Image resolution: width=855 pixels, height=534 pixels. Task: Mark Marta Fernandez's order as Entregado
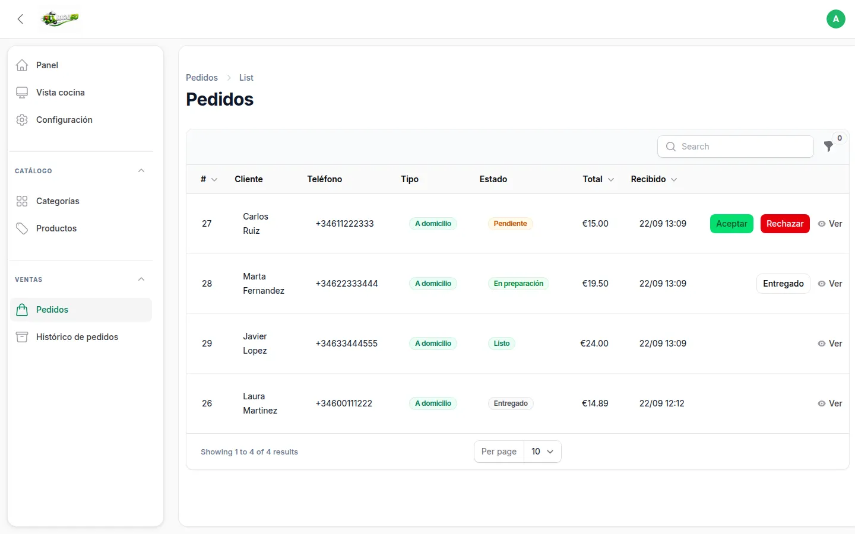point(783,284)
